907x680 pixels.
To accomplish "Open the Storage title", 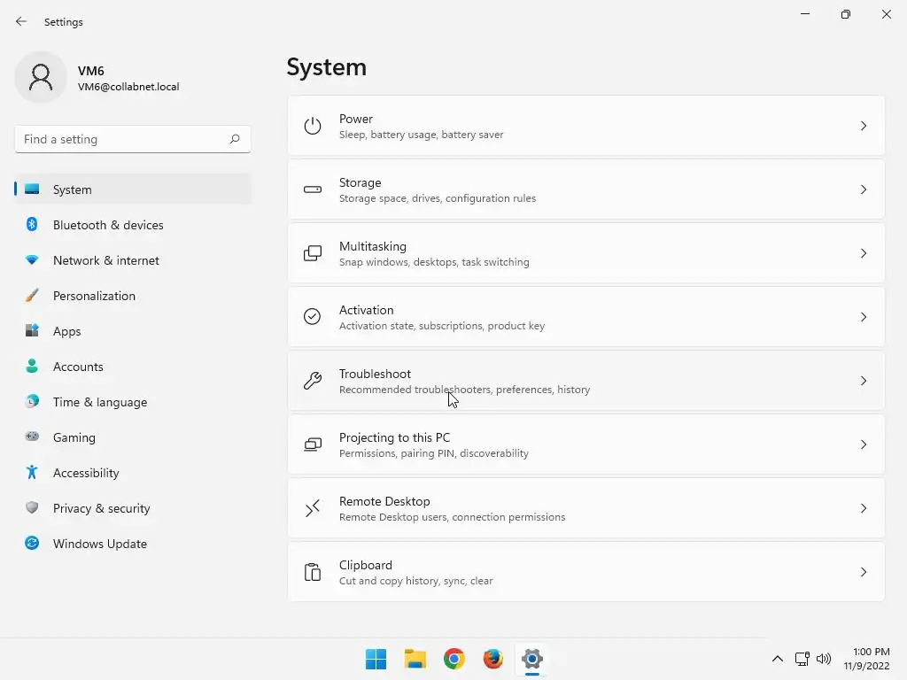I will pyautogui.click(x=360, y=182).
